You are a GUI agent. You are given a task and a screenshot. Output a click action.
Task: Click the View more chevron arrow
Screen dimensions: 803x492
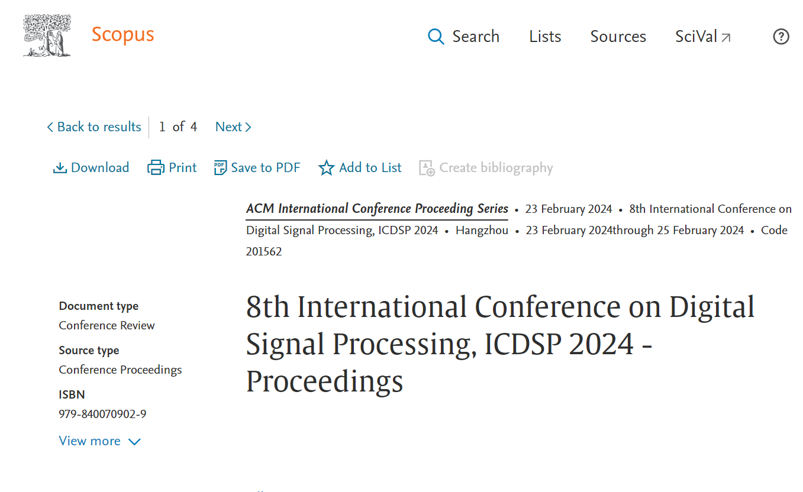[134, 442]
